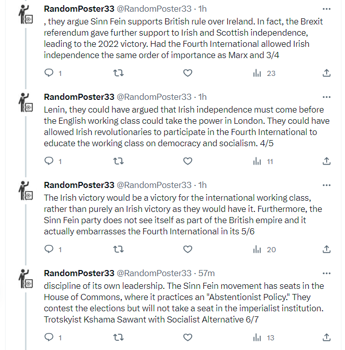This screenshot has height=350, width=345.
Task: Share the tweet ending in 6/7
Action: (x=327, y=337)
